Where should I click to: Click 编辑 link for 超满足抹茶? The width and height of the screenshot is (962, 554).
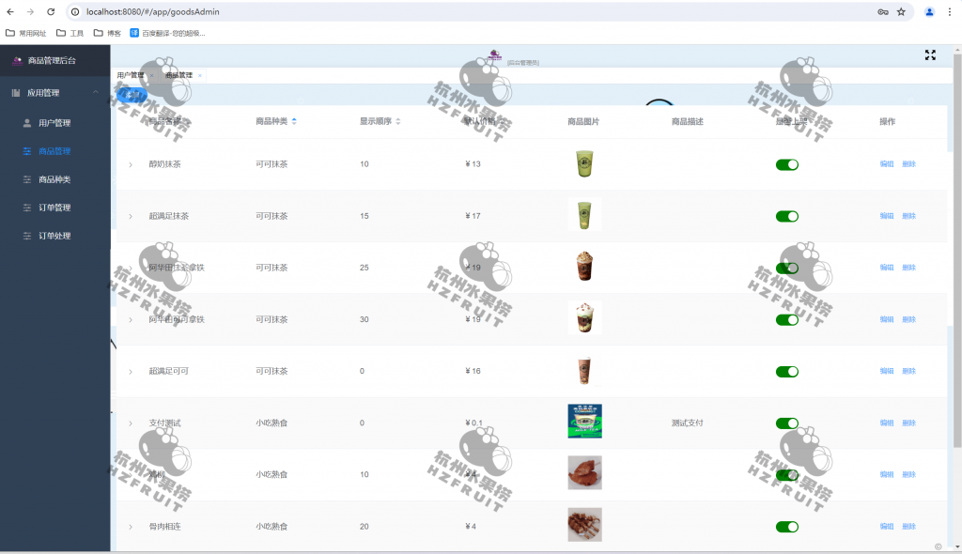pyautogui.click(x=886, y=216)
